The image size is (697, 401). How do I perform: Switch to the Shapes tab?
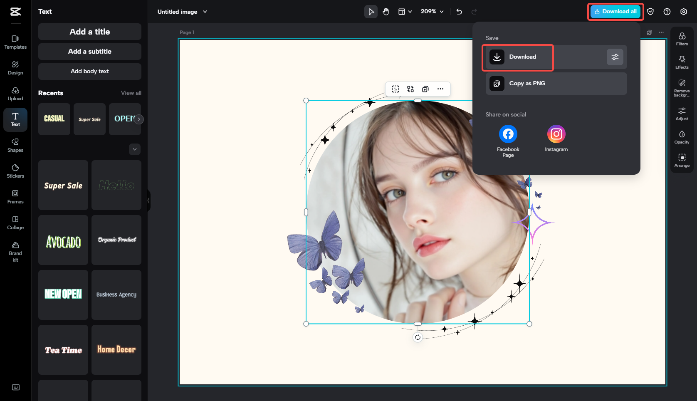coord(15,145)
